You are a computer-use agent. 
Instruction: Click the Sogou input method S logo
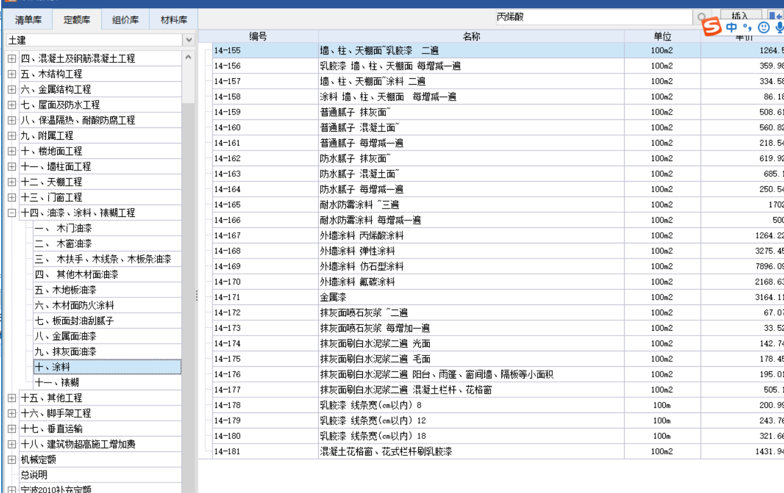(x=713, y=27)
